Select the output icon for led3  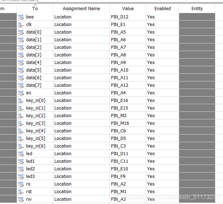tap(21, 177)
